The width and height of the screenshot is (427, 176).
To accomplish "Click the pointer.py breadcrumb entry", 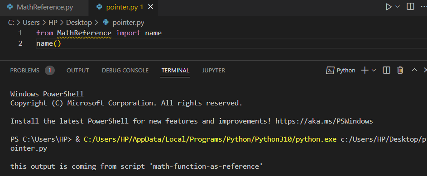I will pyautogui.click(x=128, y=23).
